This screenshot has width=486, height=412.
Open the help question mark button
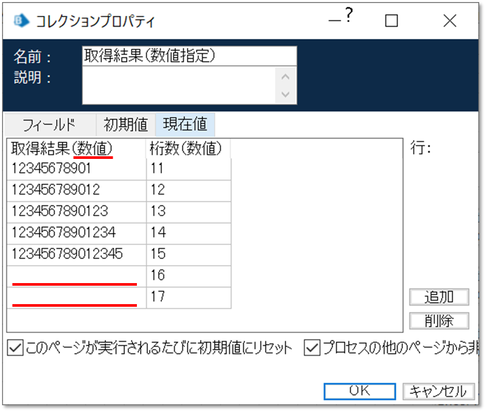(349, 15)
